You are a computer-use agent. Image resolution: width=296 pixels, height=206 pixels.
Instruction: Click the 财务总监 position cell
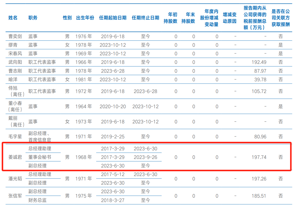(37, 200)
